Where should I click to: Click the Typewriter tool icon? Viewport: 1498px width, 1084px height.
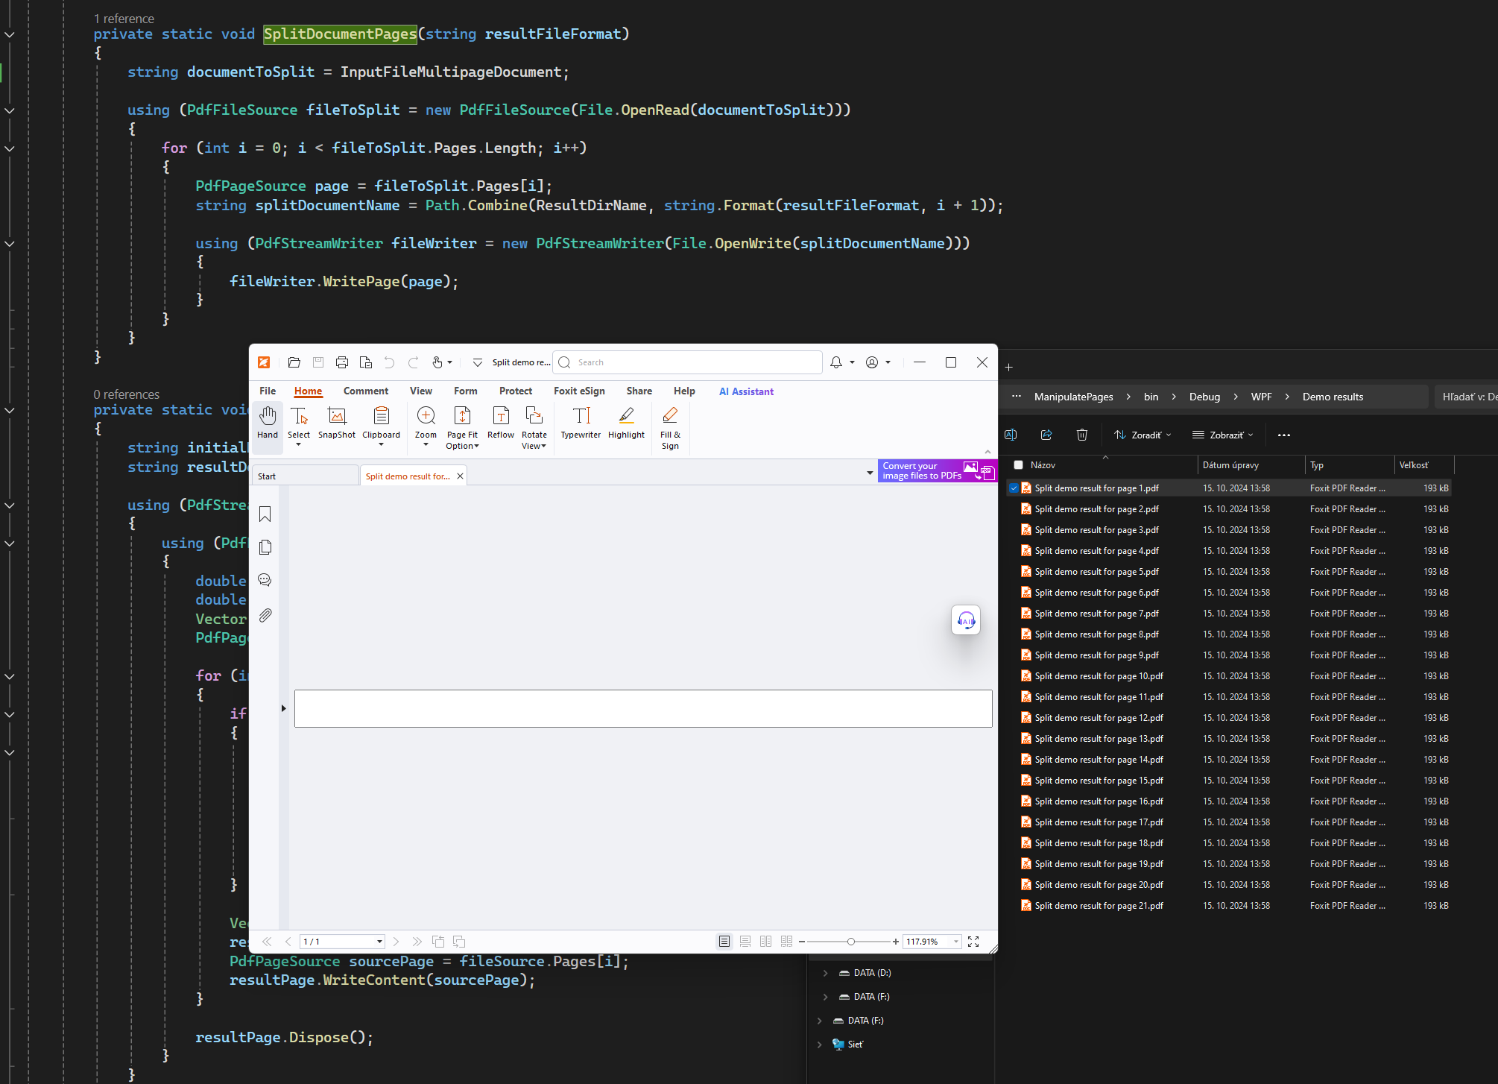click(x=581, y=422)
